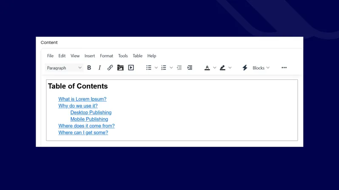Click the insert media icon

tap(131, 68)
